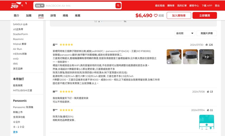Click 立即購買 button
The image size is (225, 136).
pos(205,15)
